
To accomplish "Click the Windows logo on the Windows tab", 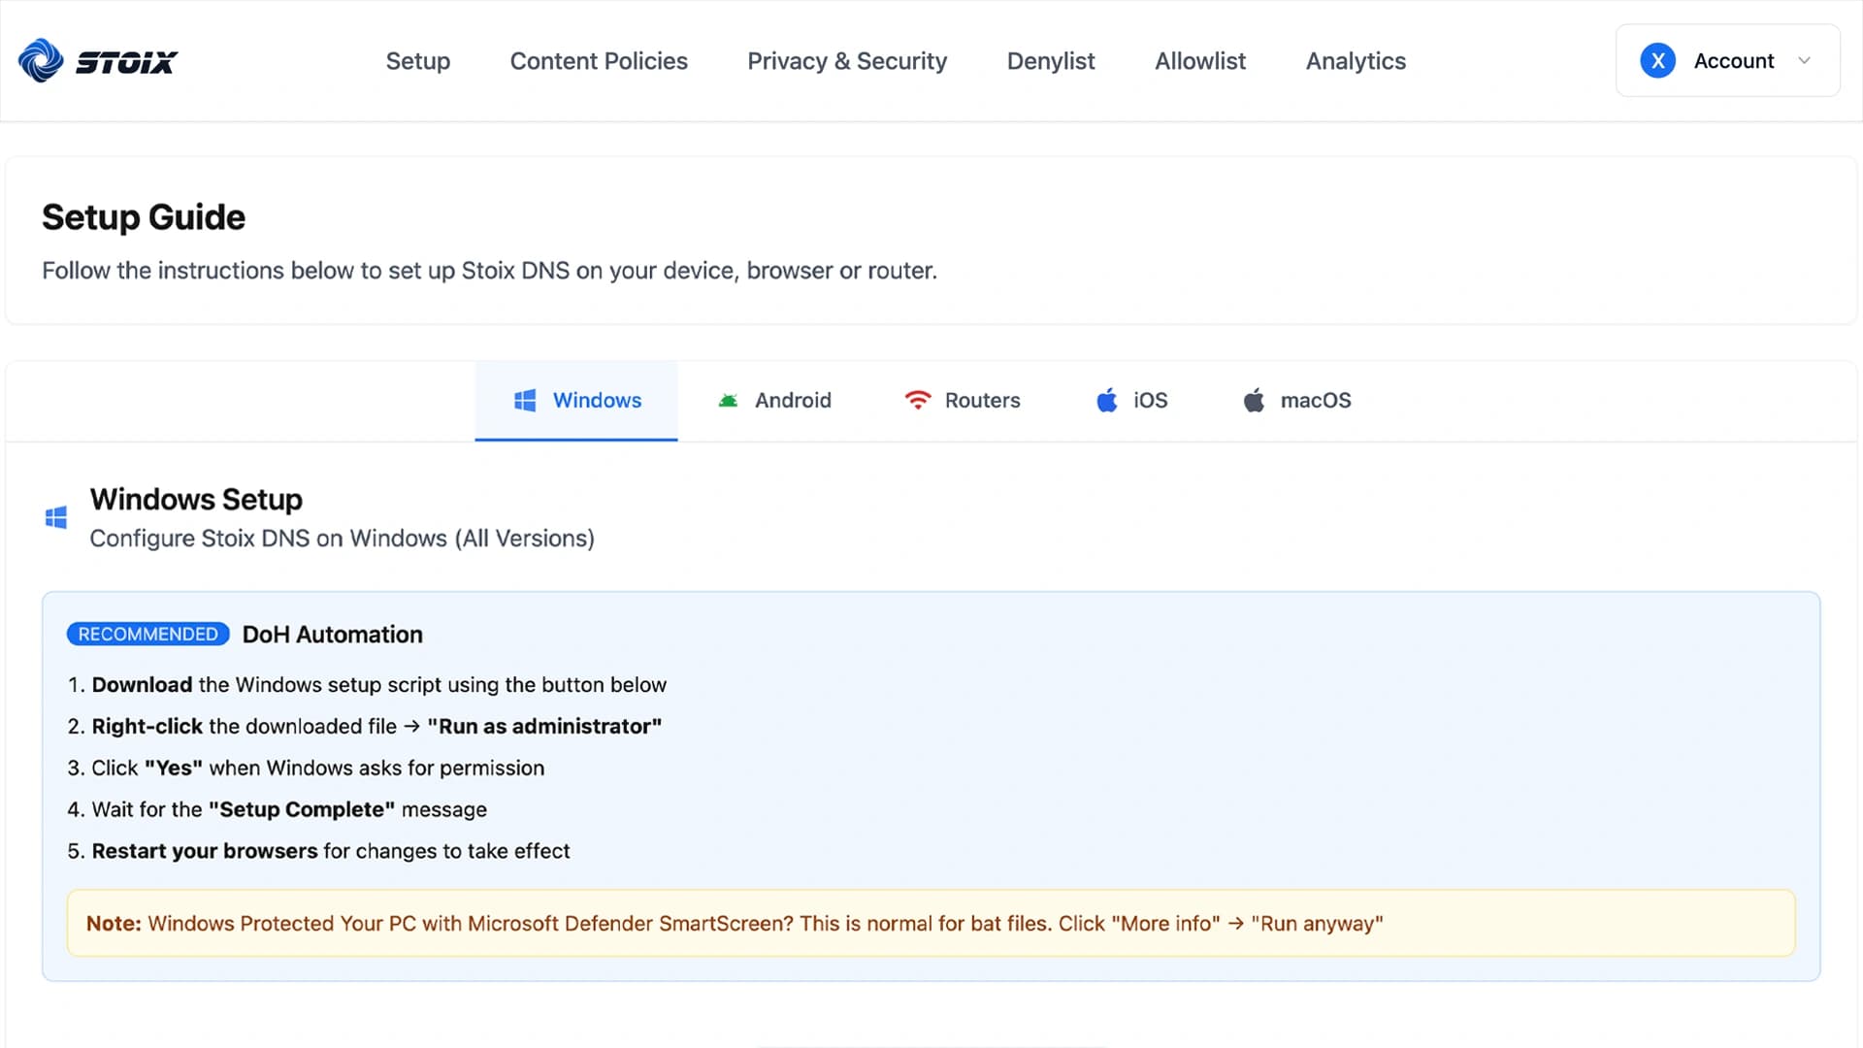I will (525, 400).
